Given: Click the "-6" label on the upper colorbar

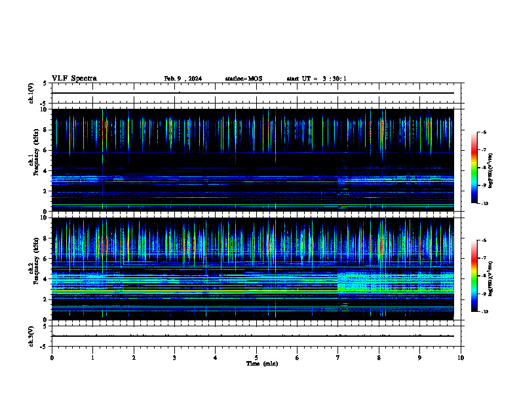Looking at the screenshot, I should click(x=484, y=132).
